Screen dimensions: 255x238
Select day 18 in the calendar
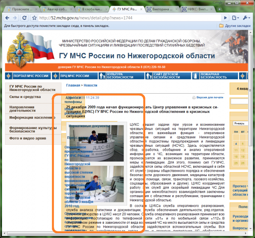236,157
